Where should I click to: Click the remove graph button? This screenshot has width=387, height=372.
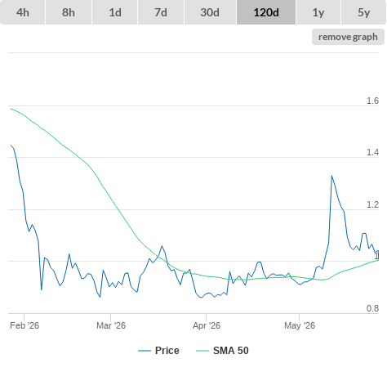coord(348,37)
